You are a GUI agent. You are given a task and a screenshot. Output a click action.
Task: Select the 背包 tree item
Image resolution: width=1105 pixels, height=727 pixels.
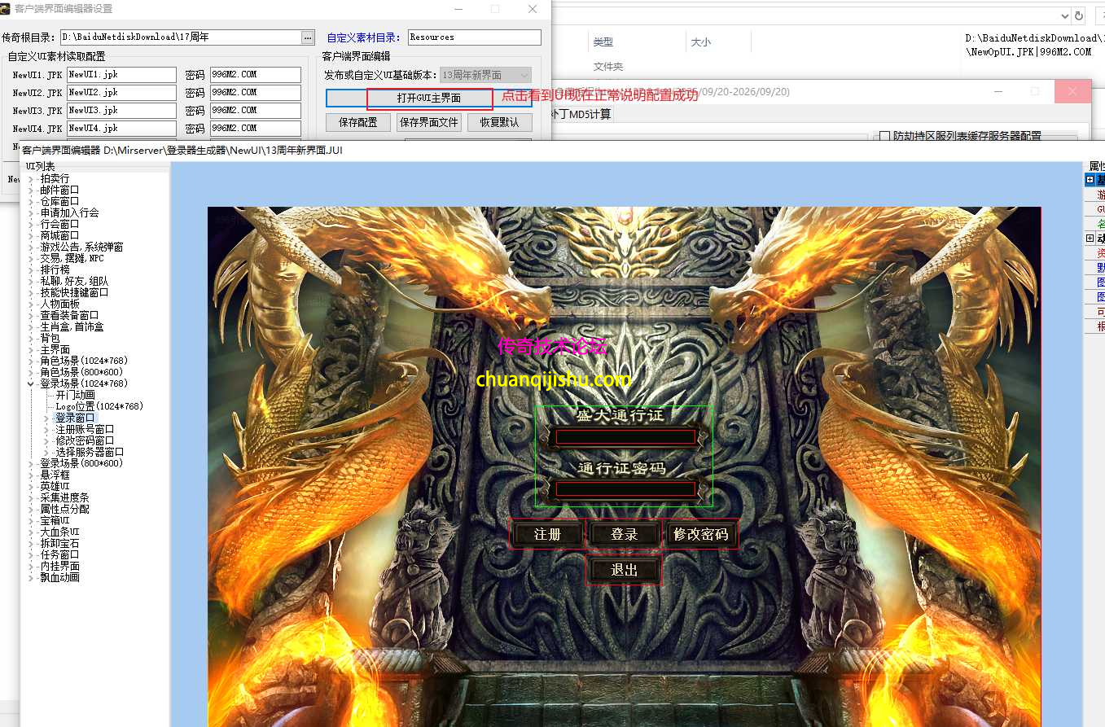click(50, 338)
